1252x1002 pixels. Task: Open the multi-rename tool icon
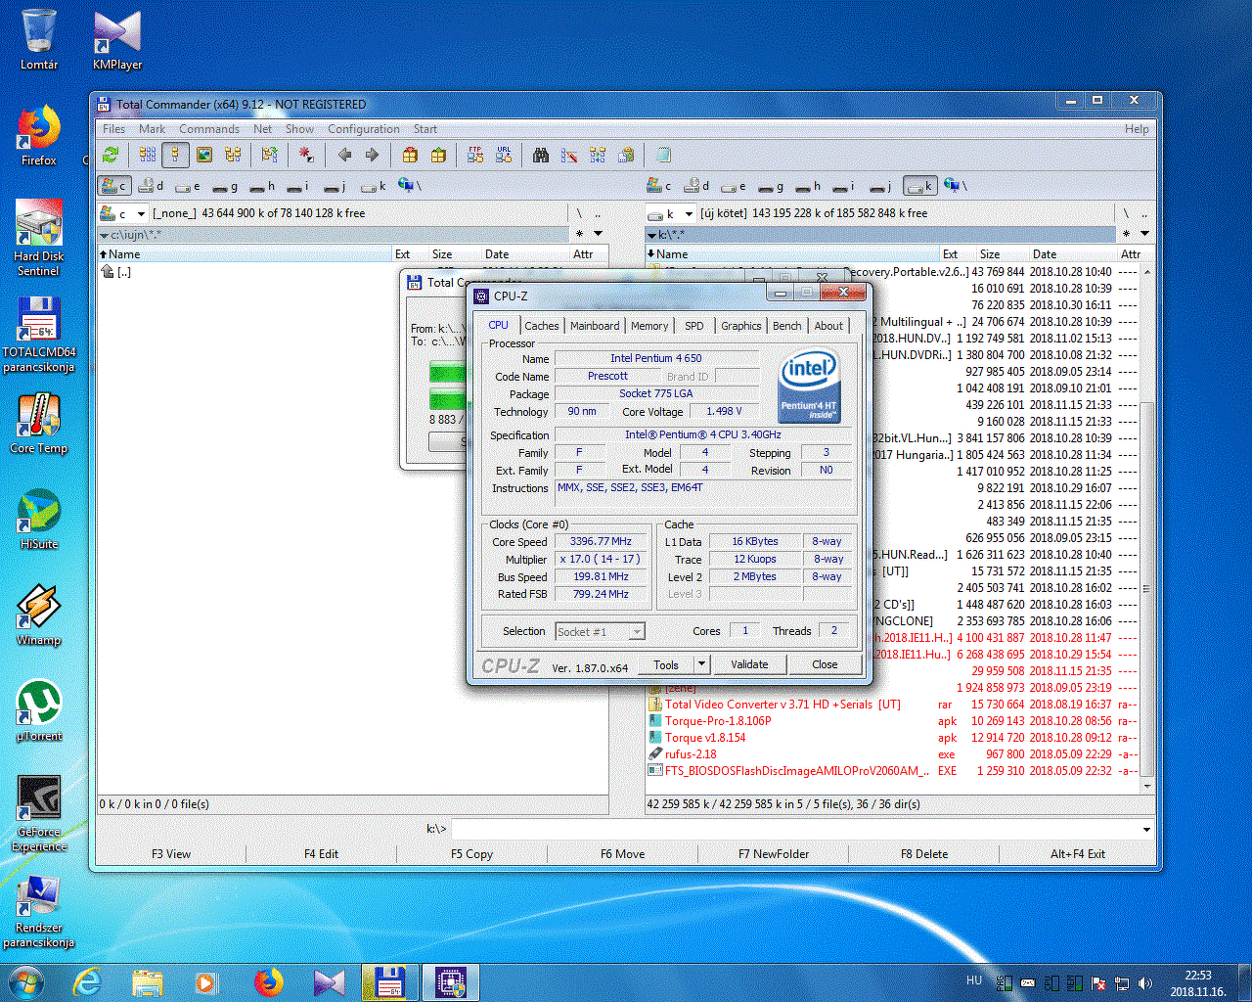(569, 155)
